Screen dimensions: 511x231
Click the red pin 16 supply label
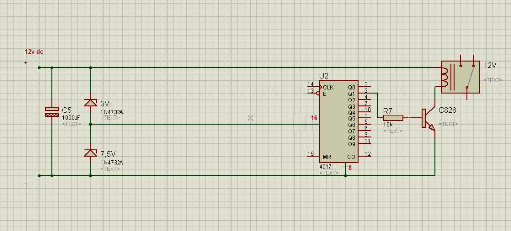[x=314, y=118]
